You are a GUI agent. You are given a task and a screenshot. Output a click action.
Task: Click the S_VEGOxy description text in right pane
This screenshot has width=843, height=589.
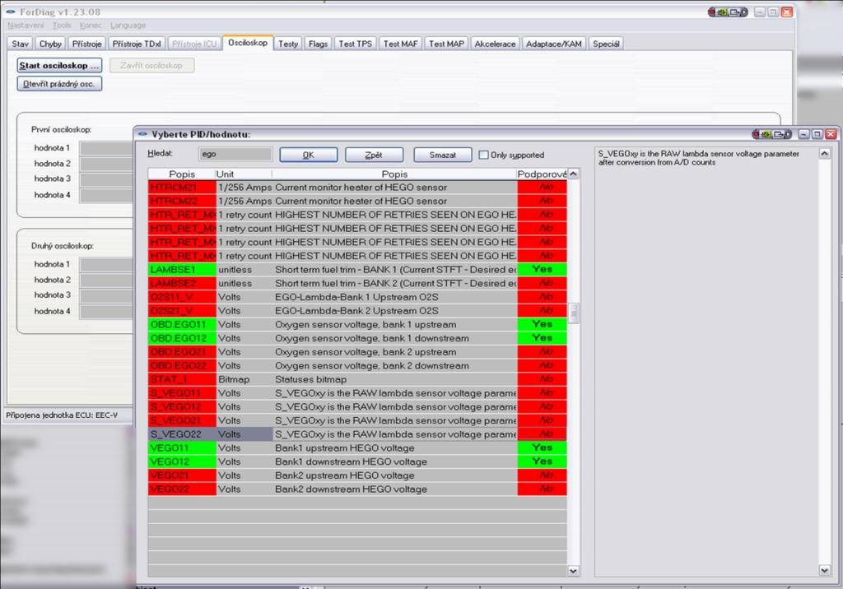point(698,158)
